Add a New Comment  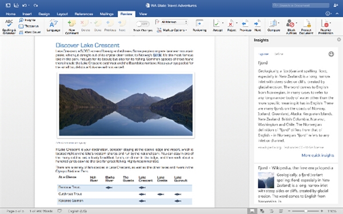pos(72,27)
